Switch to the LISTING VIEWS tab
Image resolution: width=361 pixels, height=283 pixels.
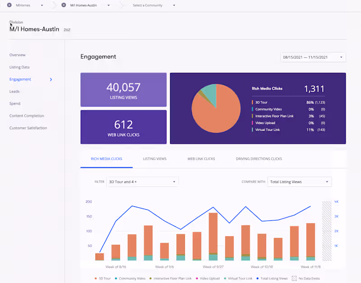click(x=155, y=159)
